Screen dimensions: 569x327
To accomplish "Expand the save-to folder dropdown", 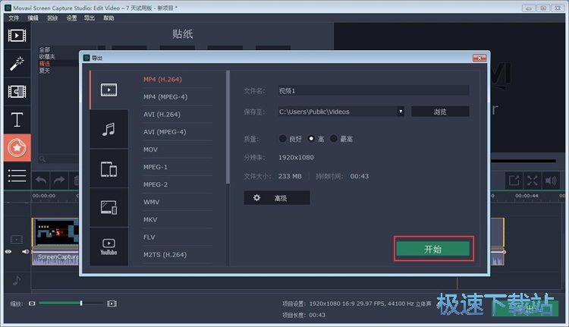I will click(401, 112).
